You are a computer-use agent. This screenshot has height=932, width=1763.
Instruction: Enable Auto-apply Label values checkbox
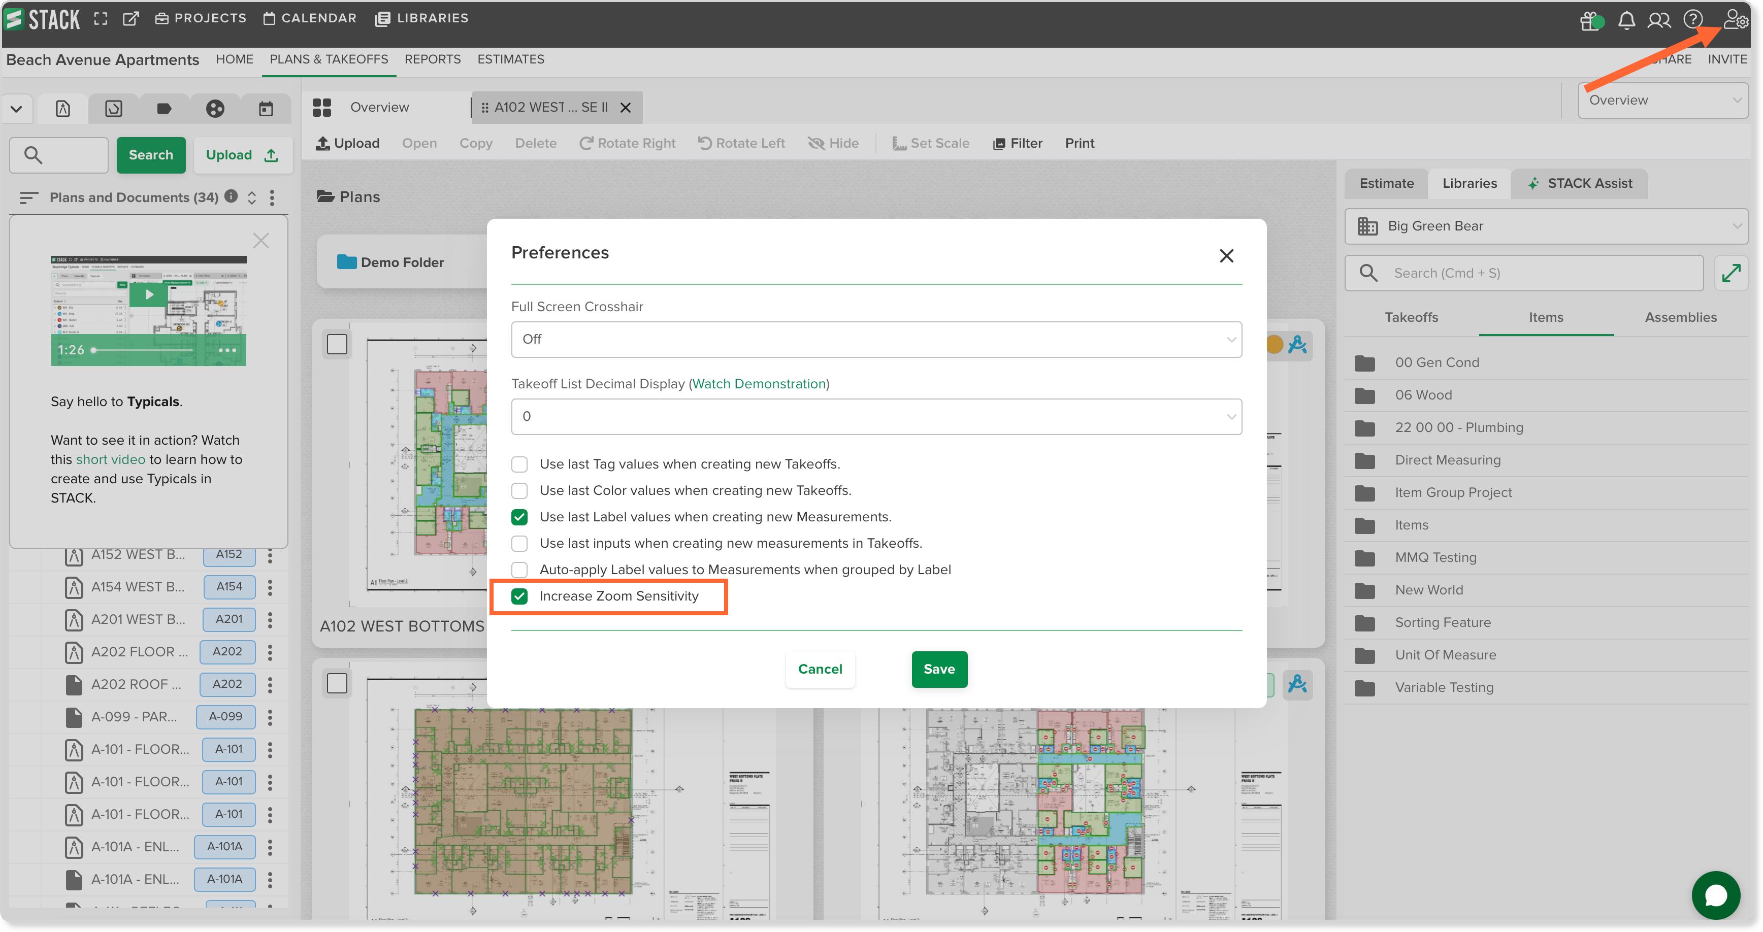pyautogui.click(x=519, y=570)
